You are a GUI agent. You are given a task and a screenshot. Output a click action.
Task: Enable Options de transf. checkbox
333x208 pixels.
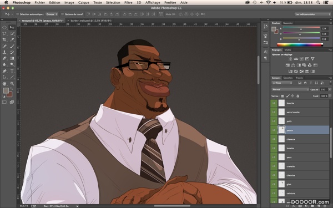[62, 14]
